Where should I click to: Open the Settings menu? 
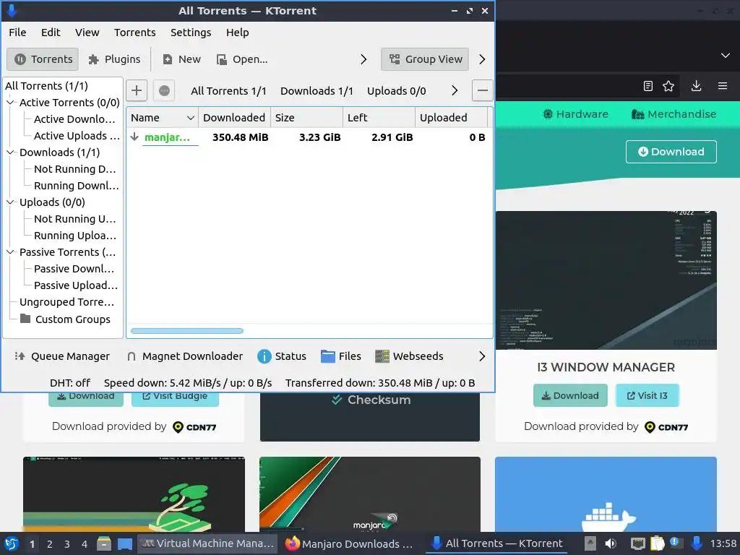coord(191,33)
